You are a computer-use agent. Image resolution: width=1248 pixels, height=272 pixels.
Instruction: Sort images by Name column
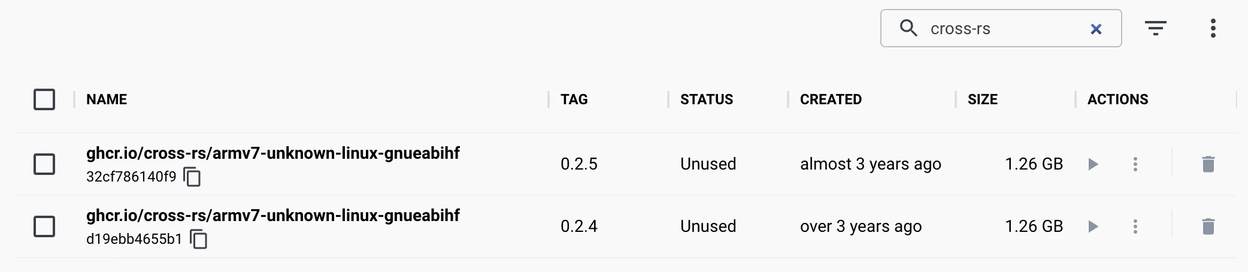[107, 99]
